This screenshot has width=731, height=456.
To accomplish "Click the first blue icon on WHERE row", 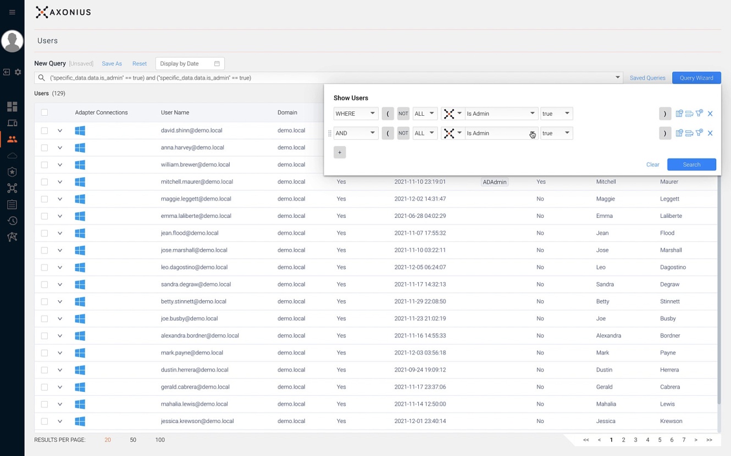I will (x=679, y=114).
